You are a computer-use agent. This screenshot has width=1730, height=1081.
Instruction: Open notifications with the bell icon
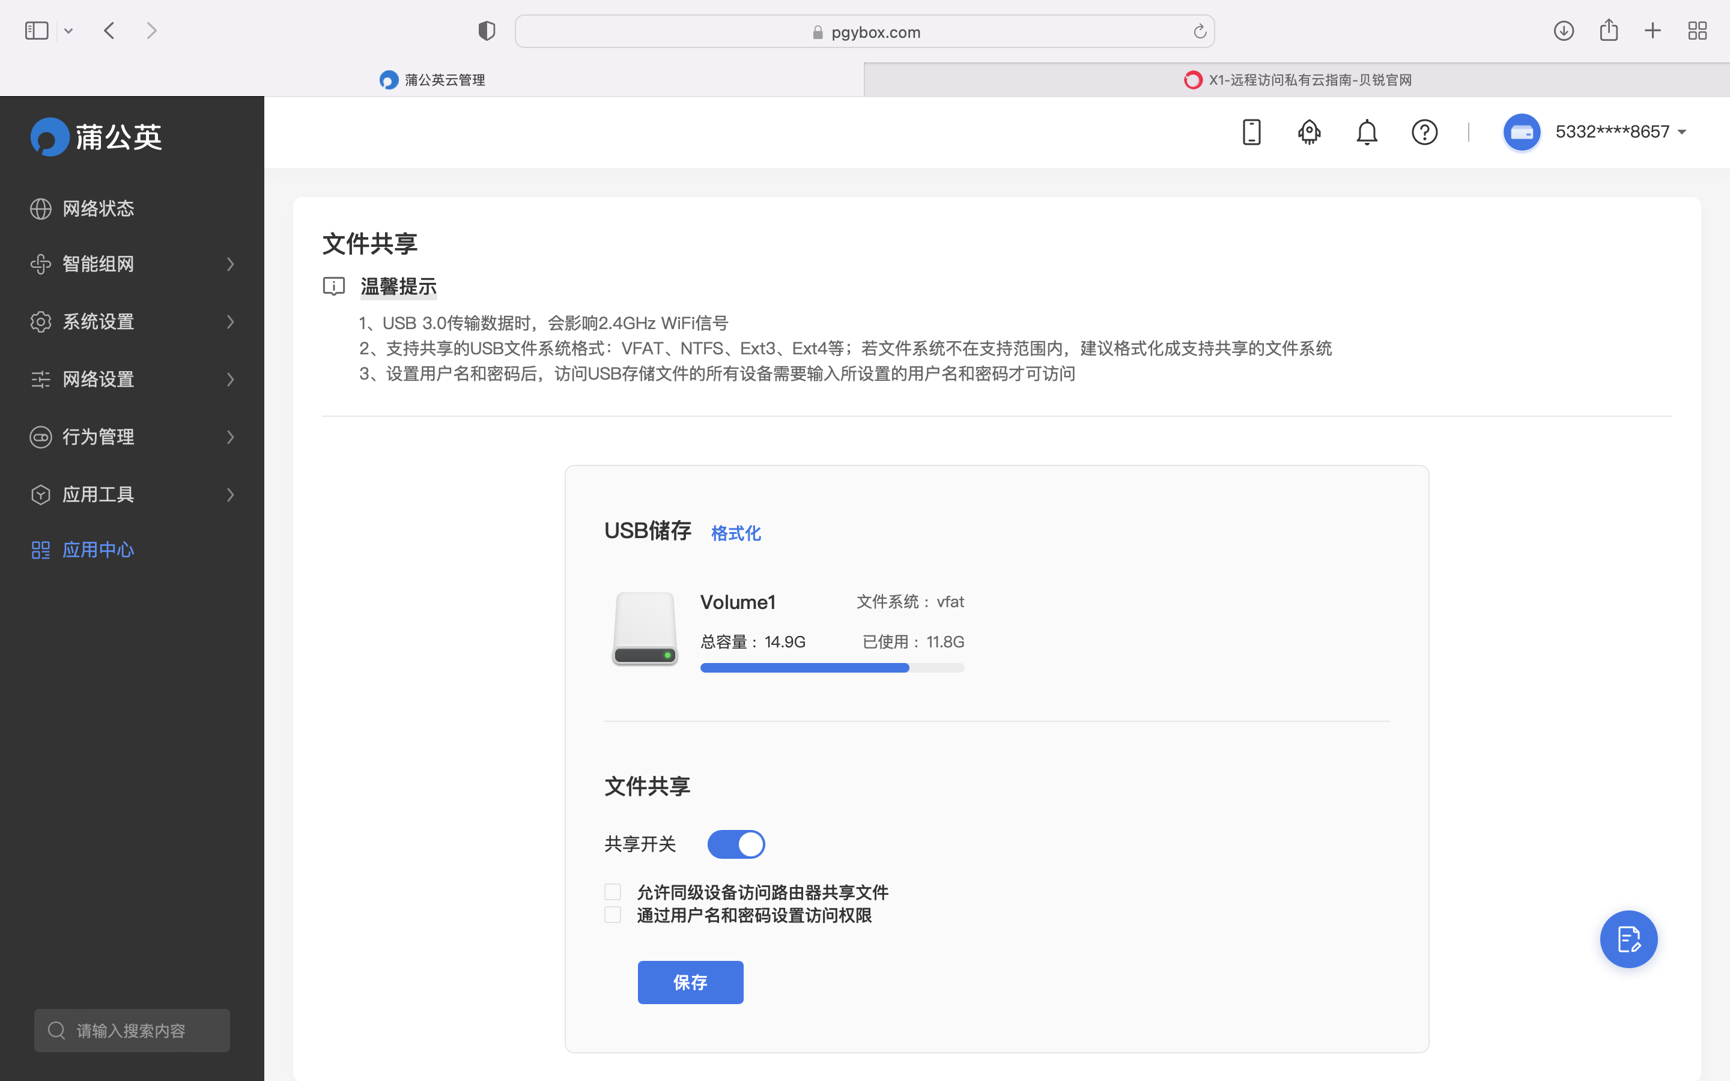click(1367, 132)
